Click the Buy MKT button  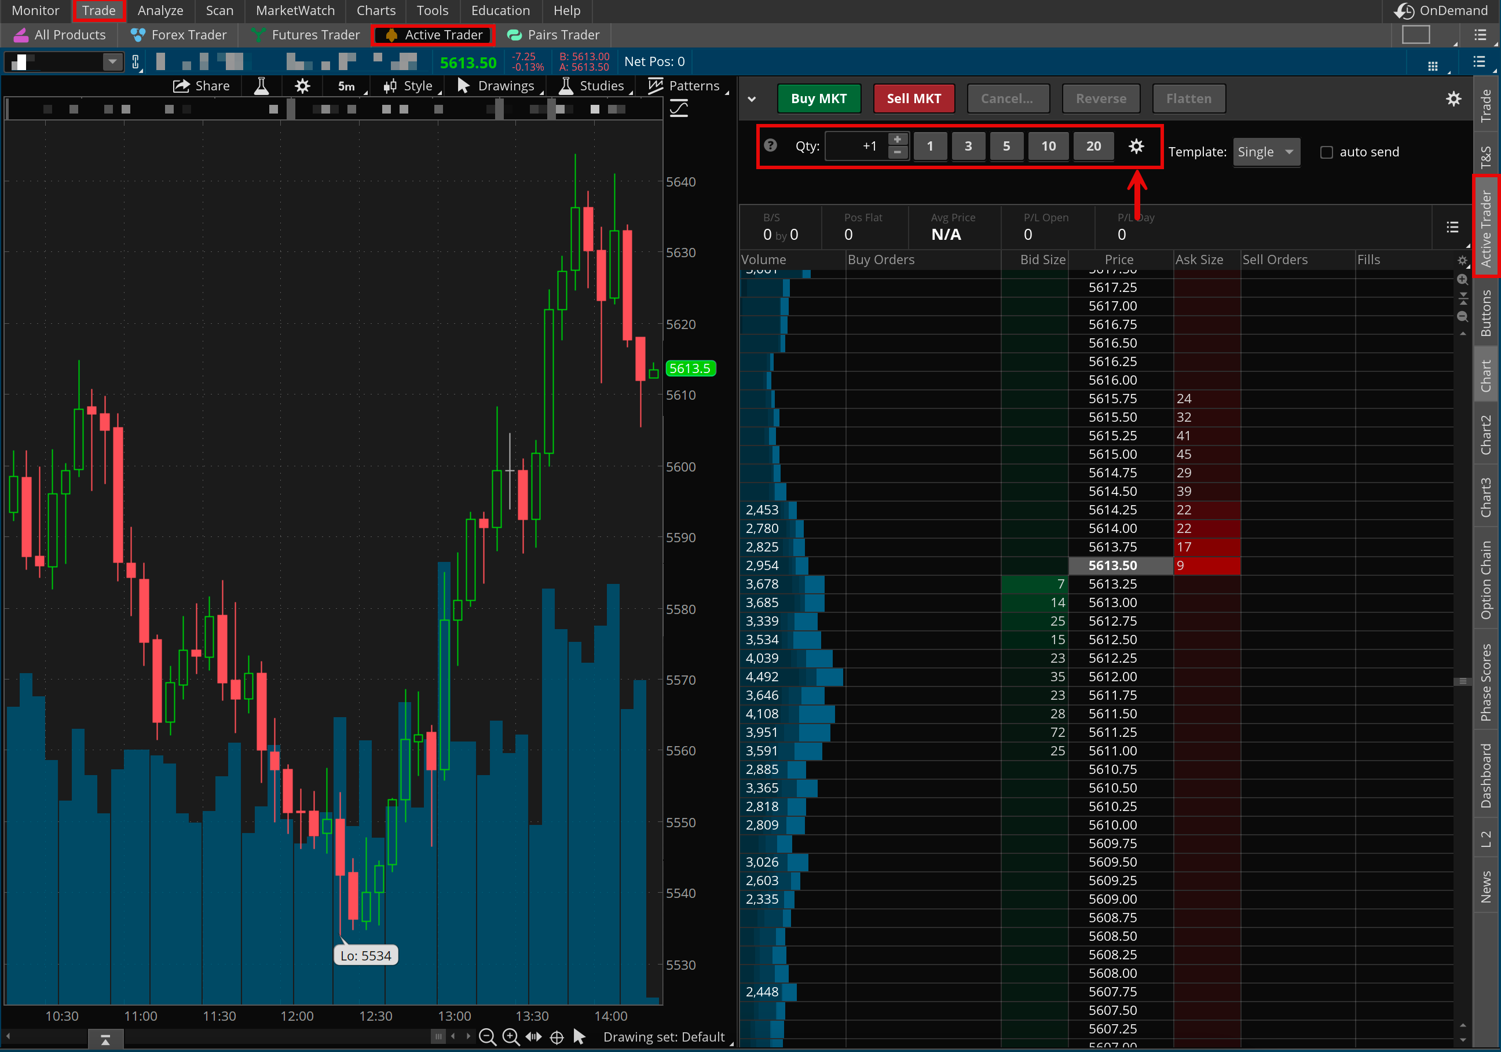[818, 98]
